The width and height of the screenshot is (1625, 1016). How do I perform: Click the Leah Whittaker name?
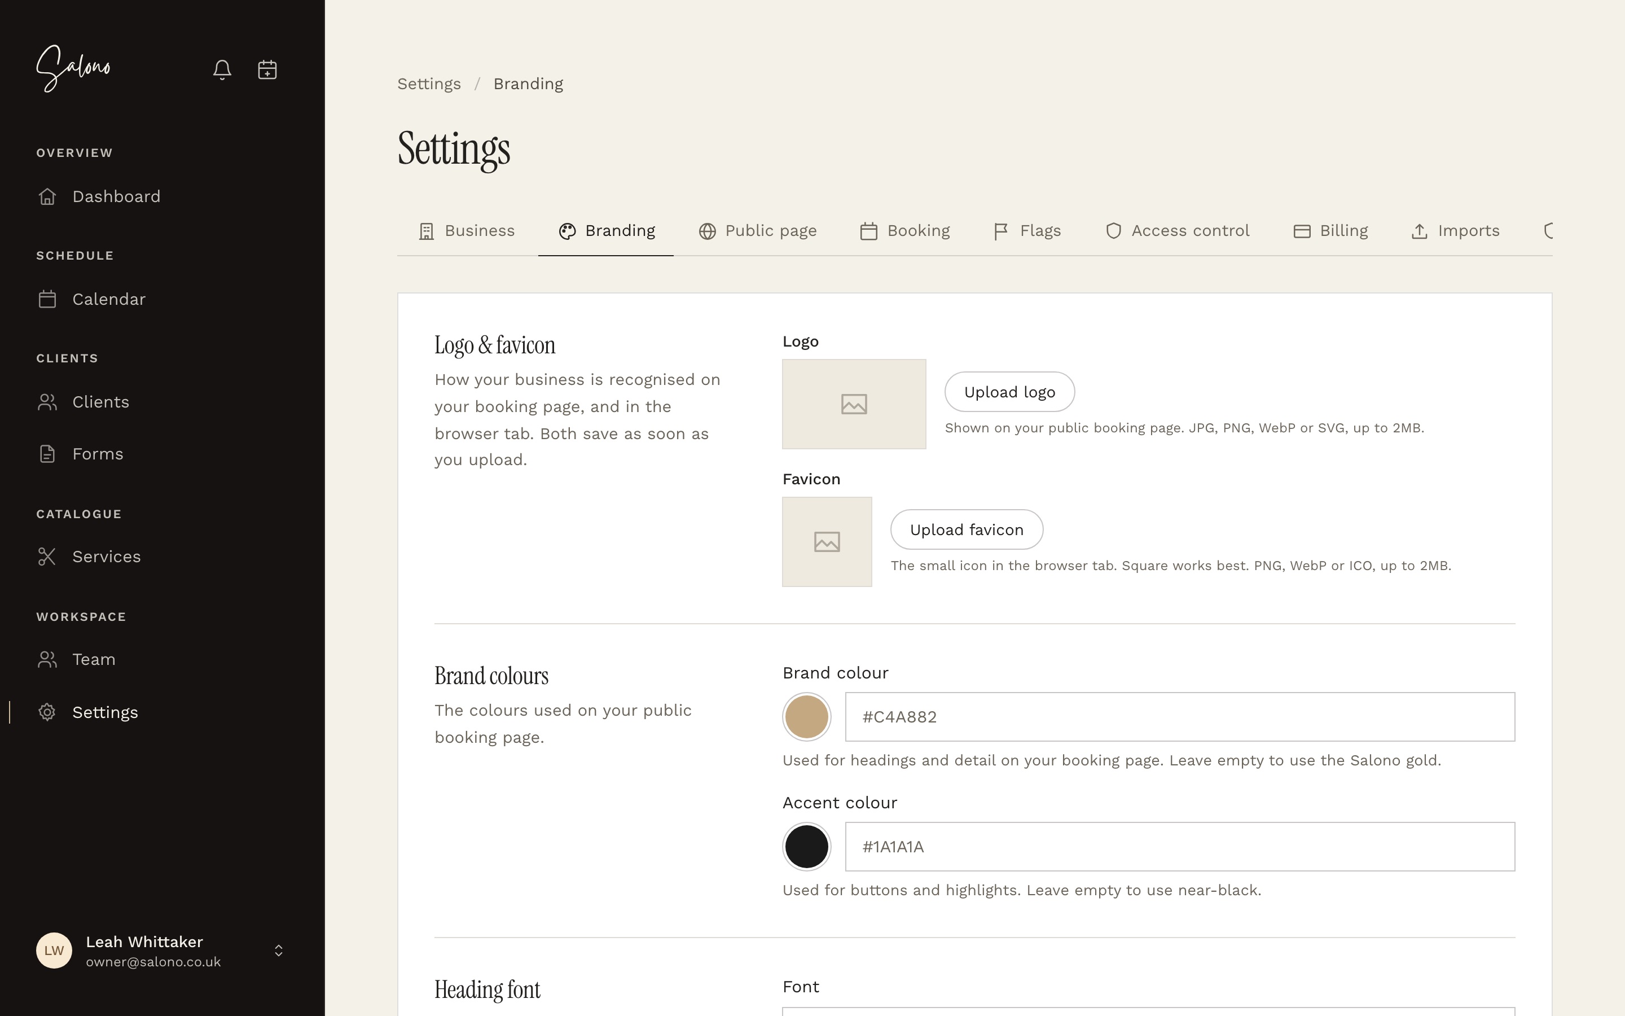click(144, 942)
